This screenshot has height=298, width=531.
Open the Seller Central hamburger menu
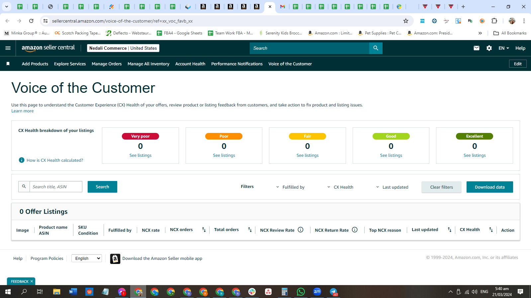click(8, 48)
